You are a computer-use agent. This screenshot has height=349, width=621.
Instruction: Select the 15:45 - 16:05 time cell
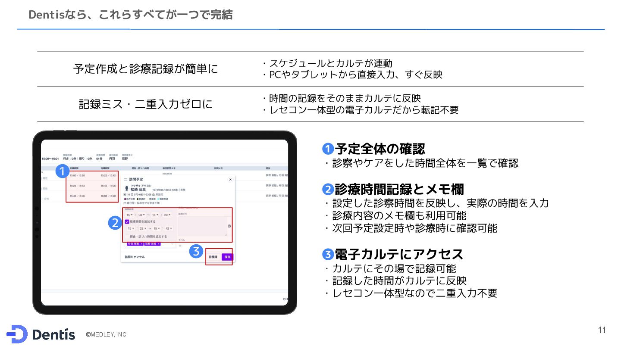pyautogui.click(x=108, y=186)
